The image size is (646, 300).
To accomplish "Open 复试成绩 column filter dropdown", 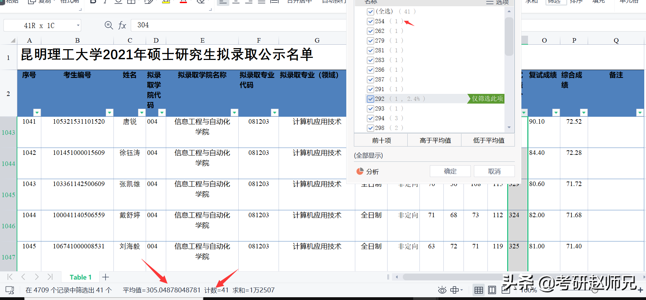I will pyautogui.click(x=556, y=113).
